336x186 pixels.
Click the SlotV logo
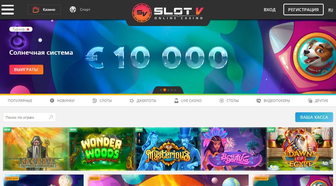[168, 13]
